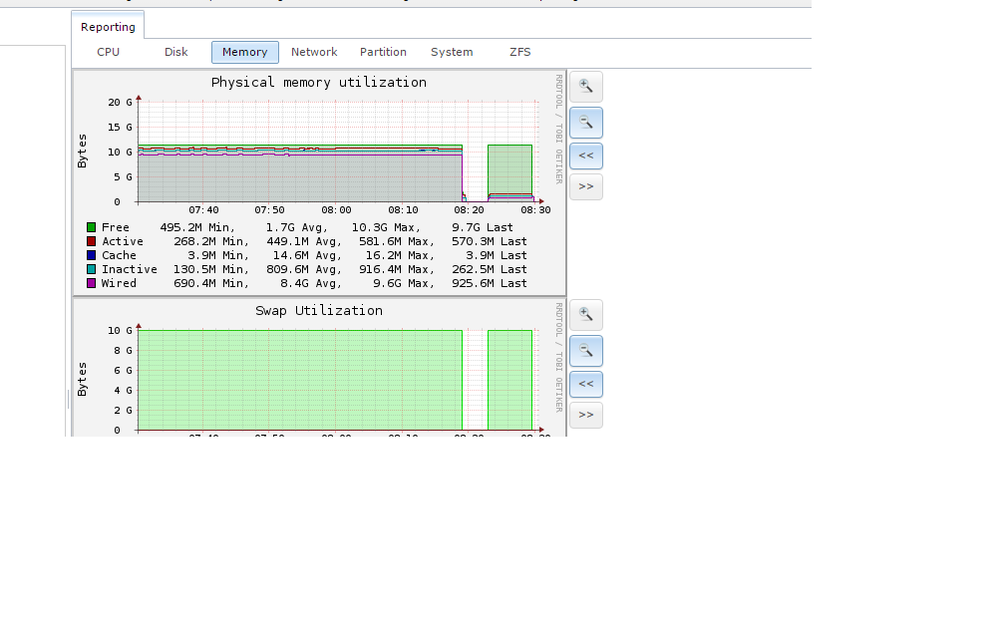The image size is (1005, 628).
Task: Open the Disk reporting tab
Action: coord(175,52)
